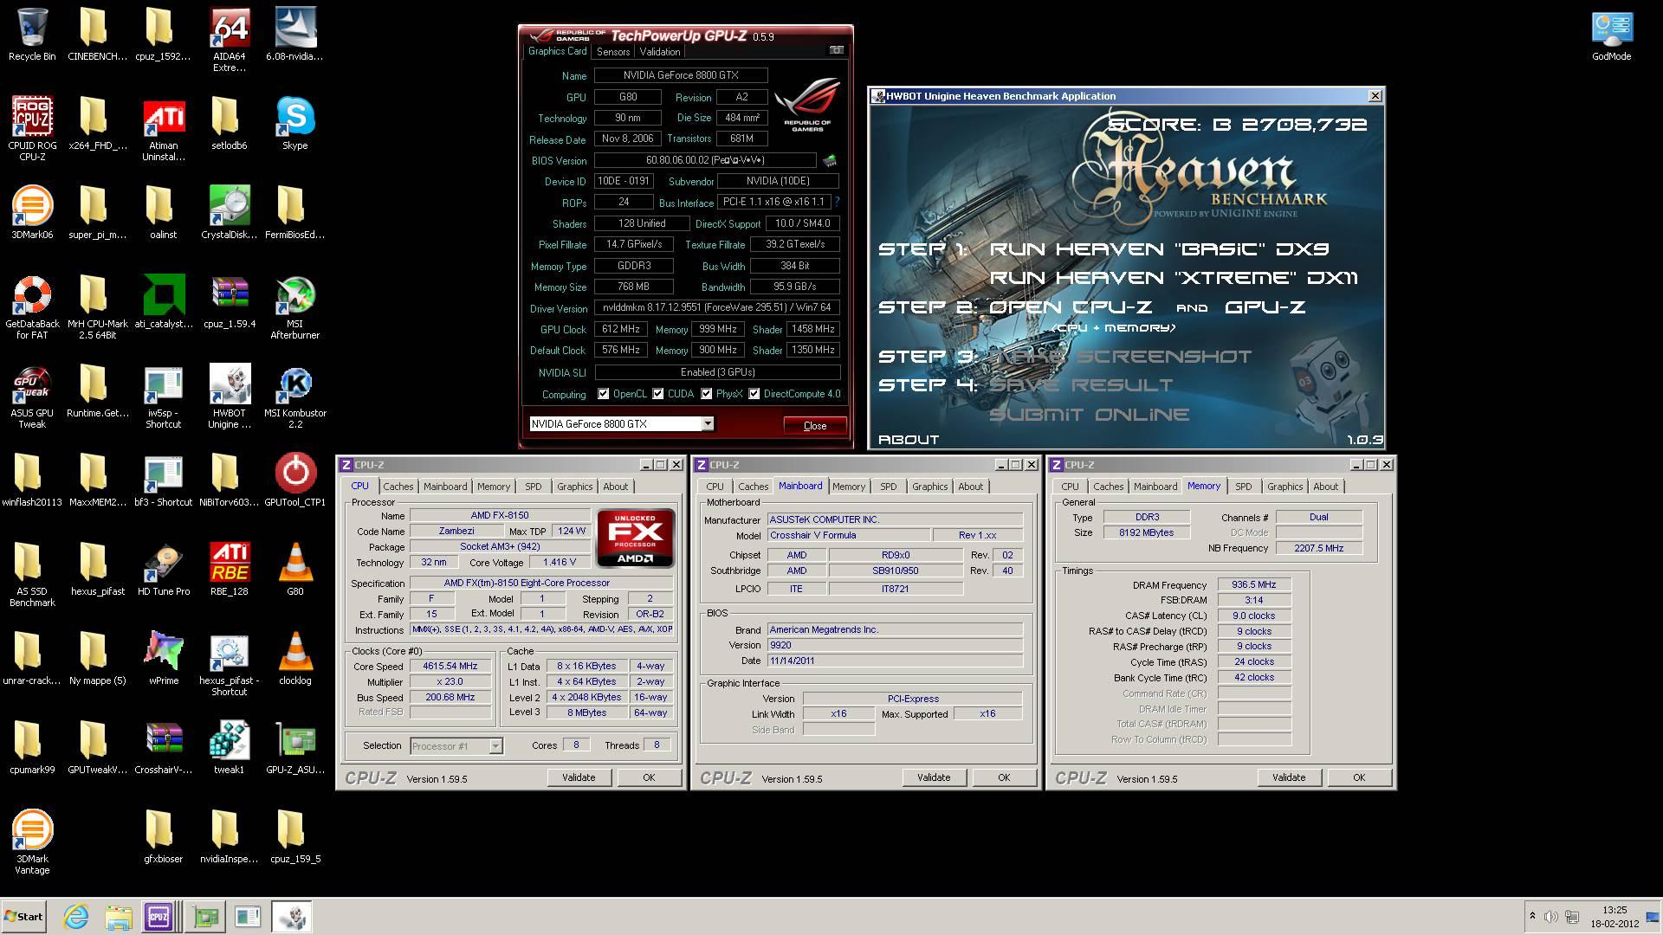
Task: Open SPD tab in Mainboard CPU-Z window
Action: point(889,487)
